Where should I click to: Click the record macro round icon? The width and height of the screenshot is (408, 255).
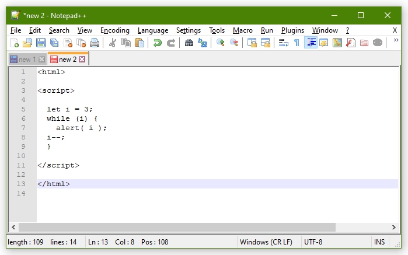point(378,43)
